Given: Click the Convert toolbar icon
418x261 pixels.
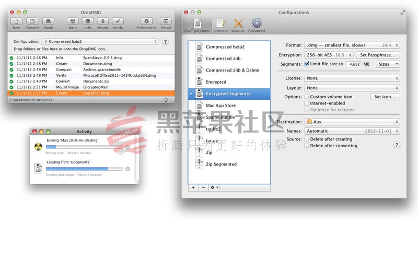Looking at the screenshot, I should (32, 21).
